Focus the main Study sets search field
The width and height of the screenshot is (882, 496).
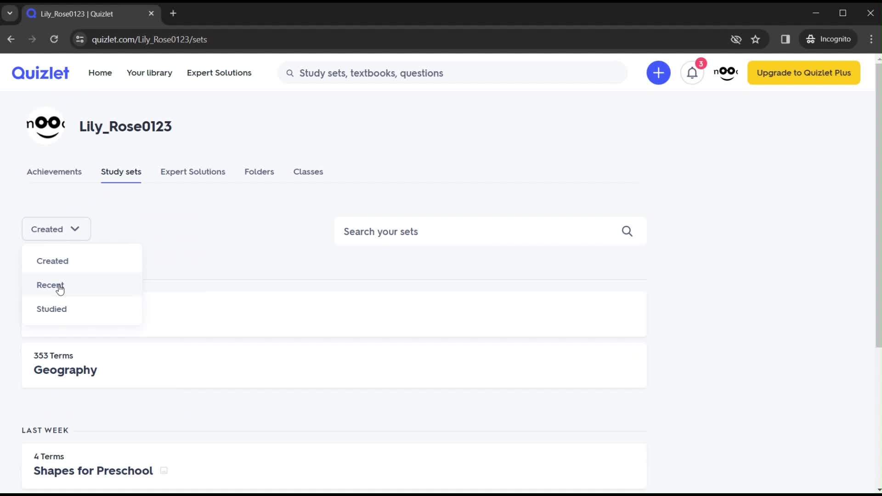[452, 73]
